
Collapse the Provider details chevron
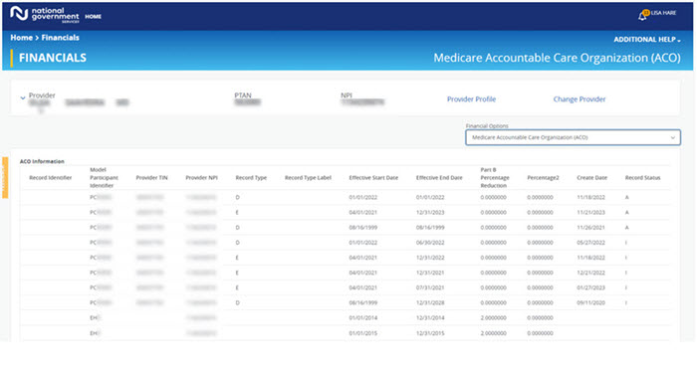(x=23, y=97)
